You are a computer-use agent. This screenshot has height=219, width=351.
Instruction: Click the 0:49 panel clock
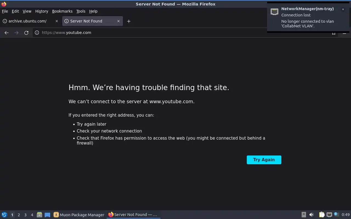(x=346, y=215)
